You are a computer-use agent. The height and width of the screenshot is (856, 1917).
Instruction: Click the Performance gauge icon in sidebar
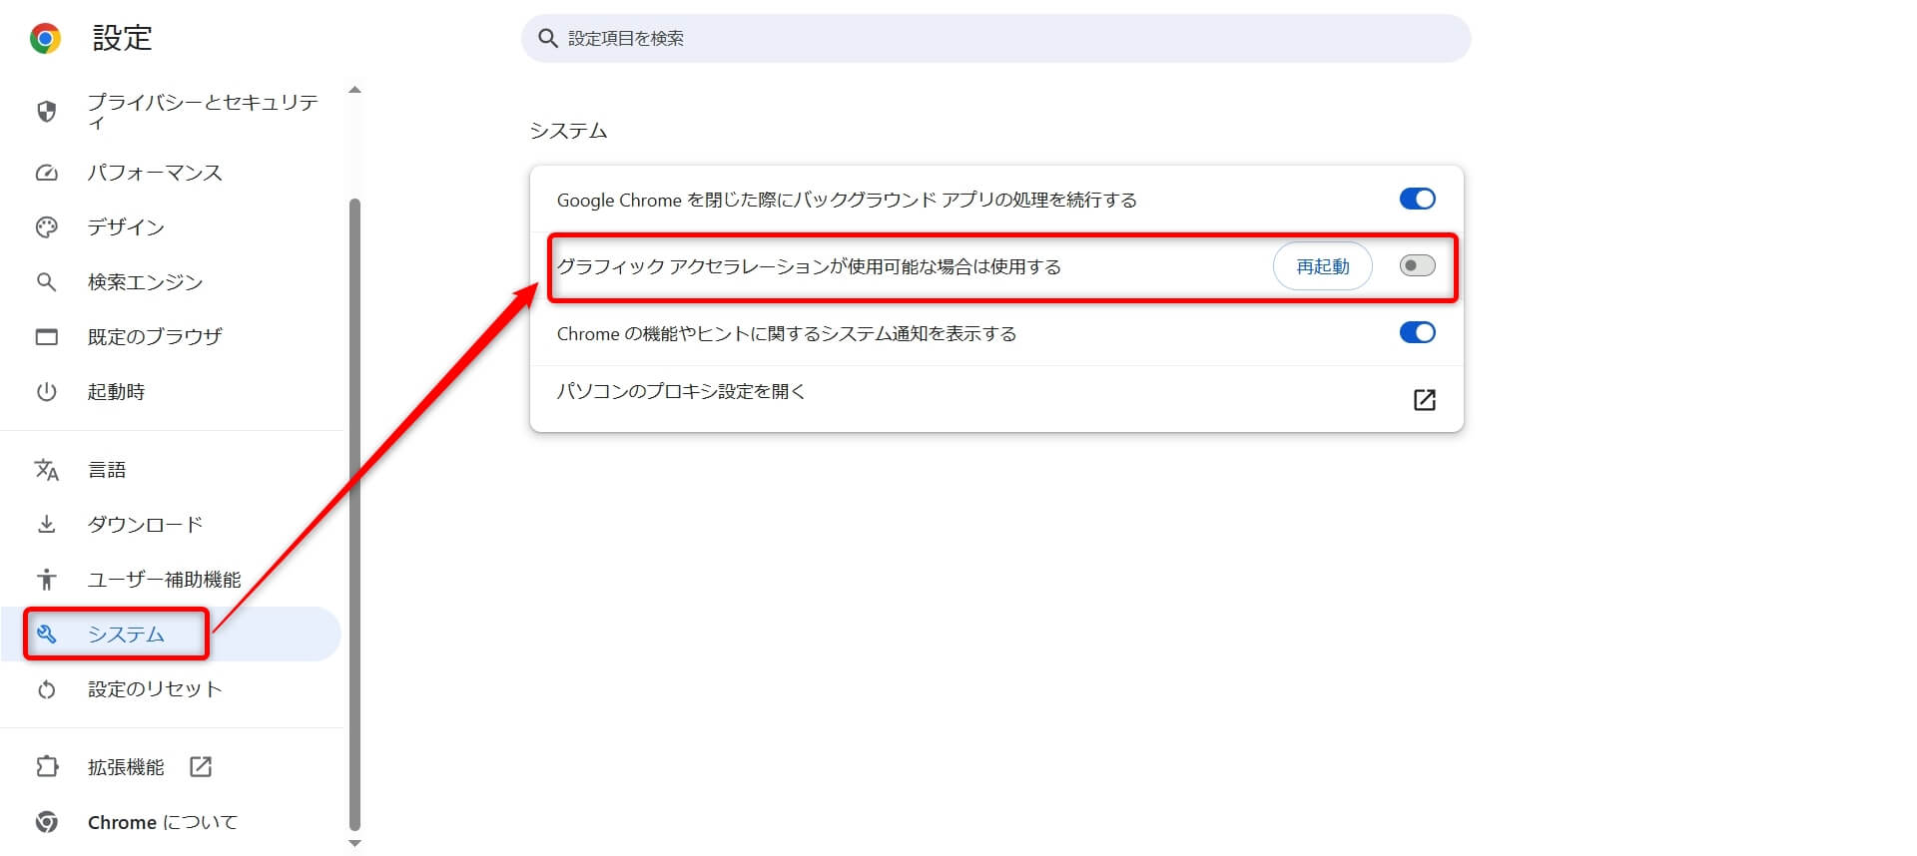point(46,173)
